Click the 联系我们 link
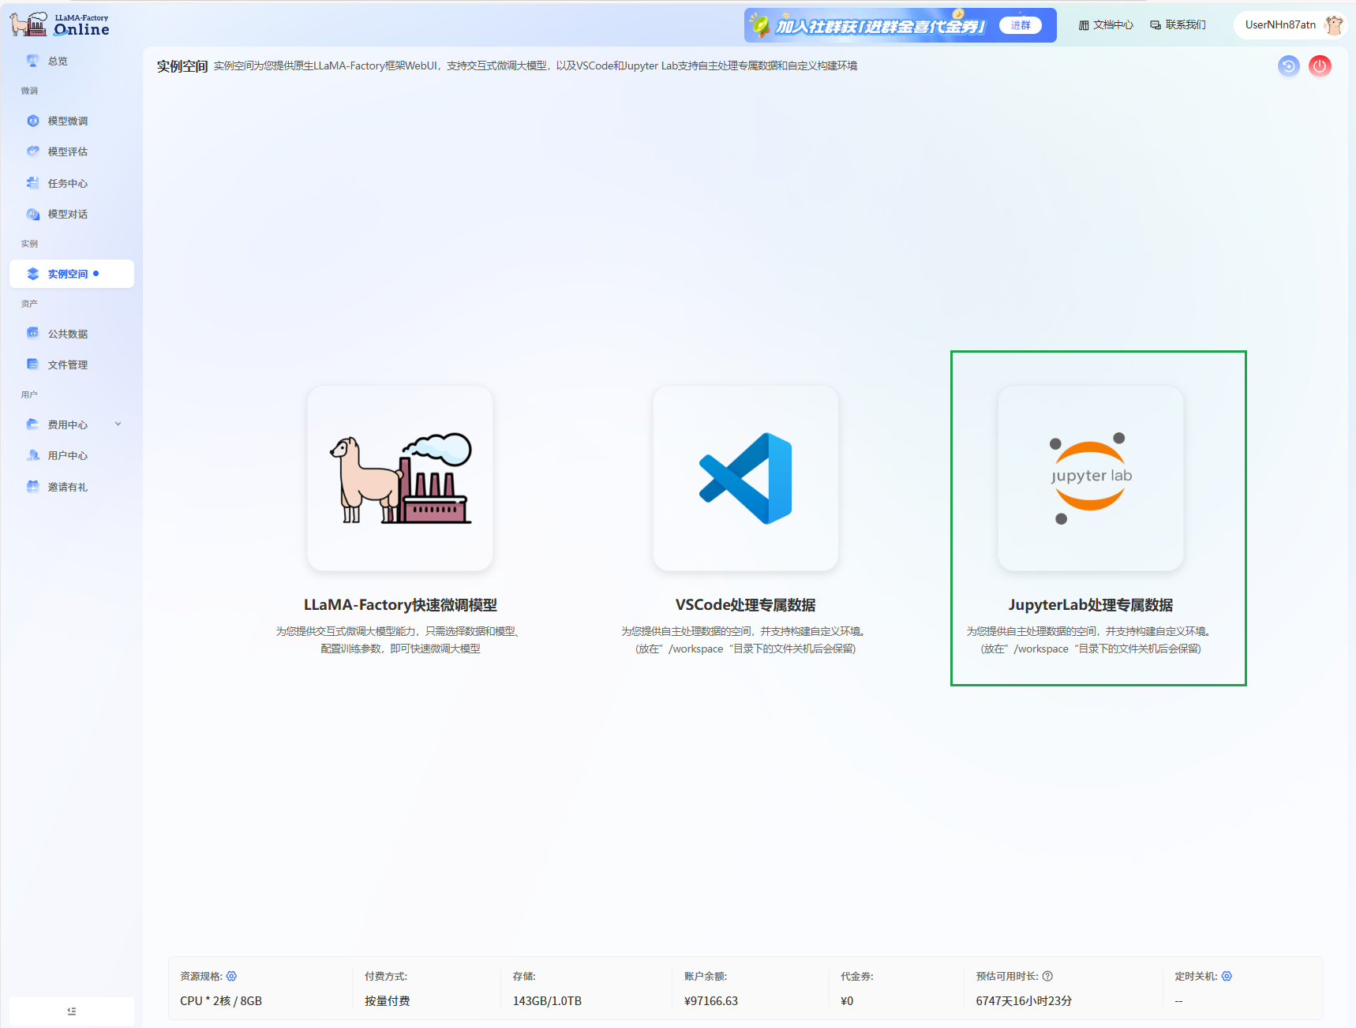 pos(1178,25)
